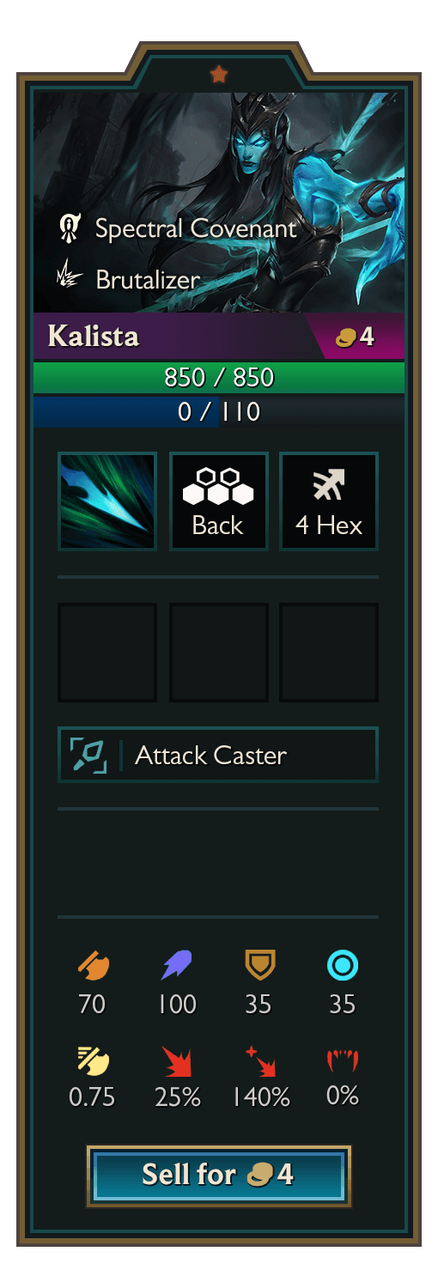Image resolution: width=438 pixels, height=1288 pixels.
Task: Click the green 850 / 850 health bar
Action: [x=219, y=378]
